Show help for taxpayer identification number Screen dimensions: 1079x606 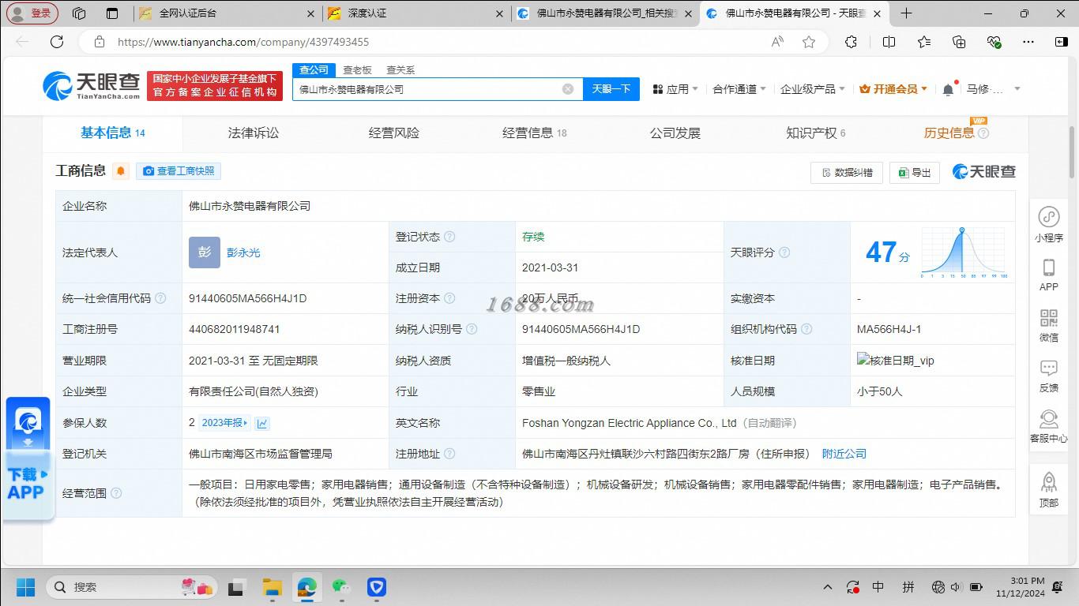click(472, 329)
